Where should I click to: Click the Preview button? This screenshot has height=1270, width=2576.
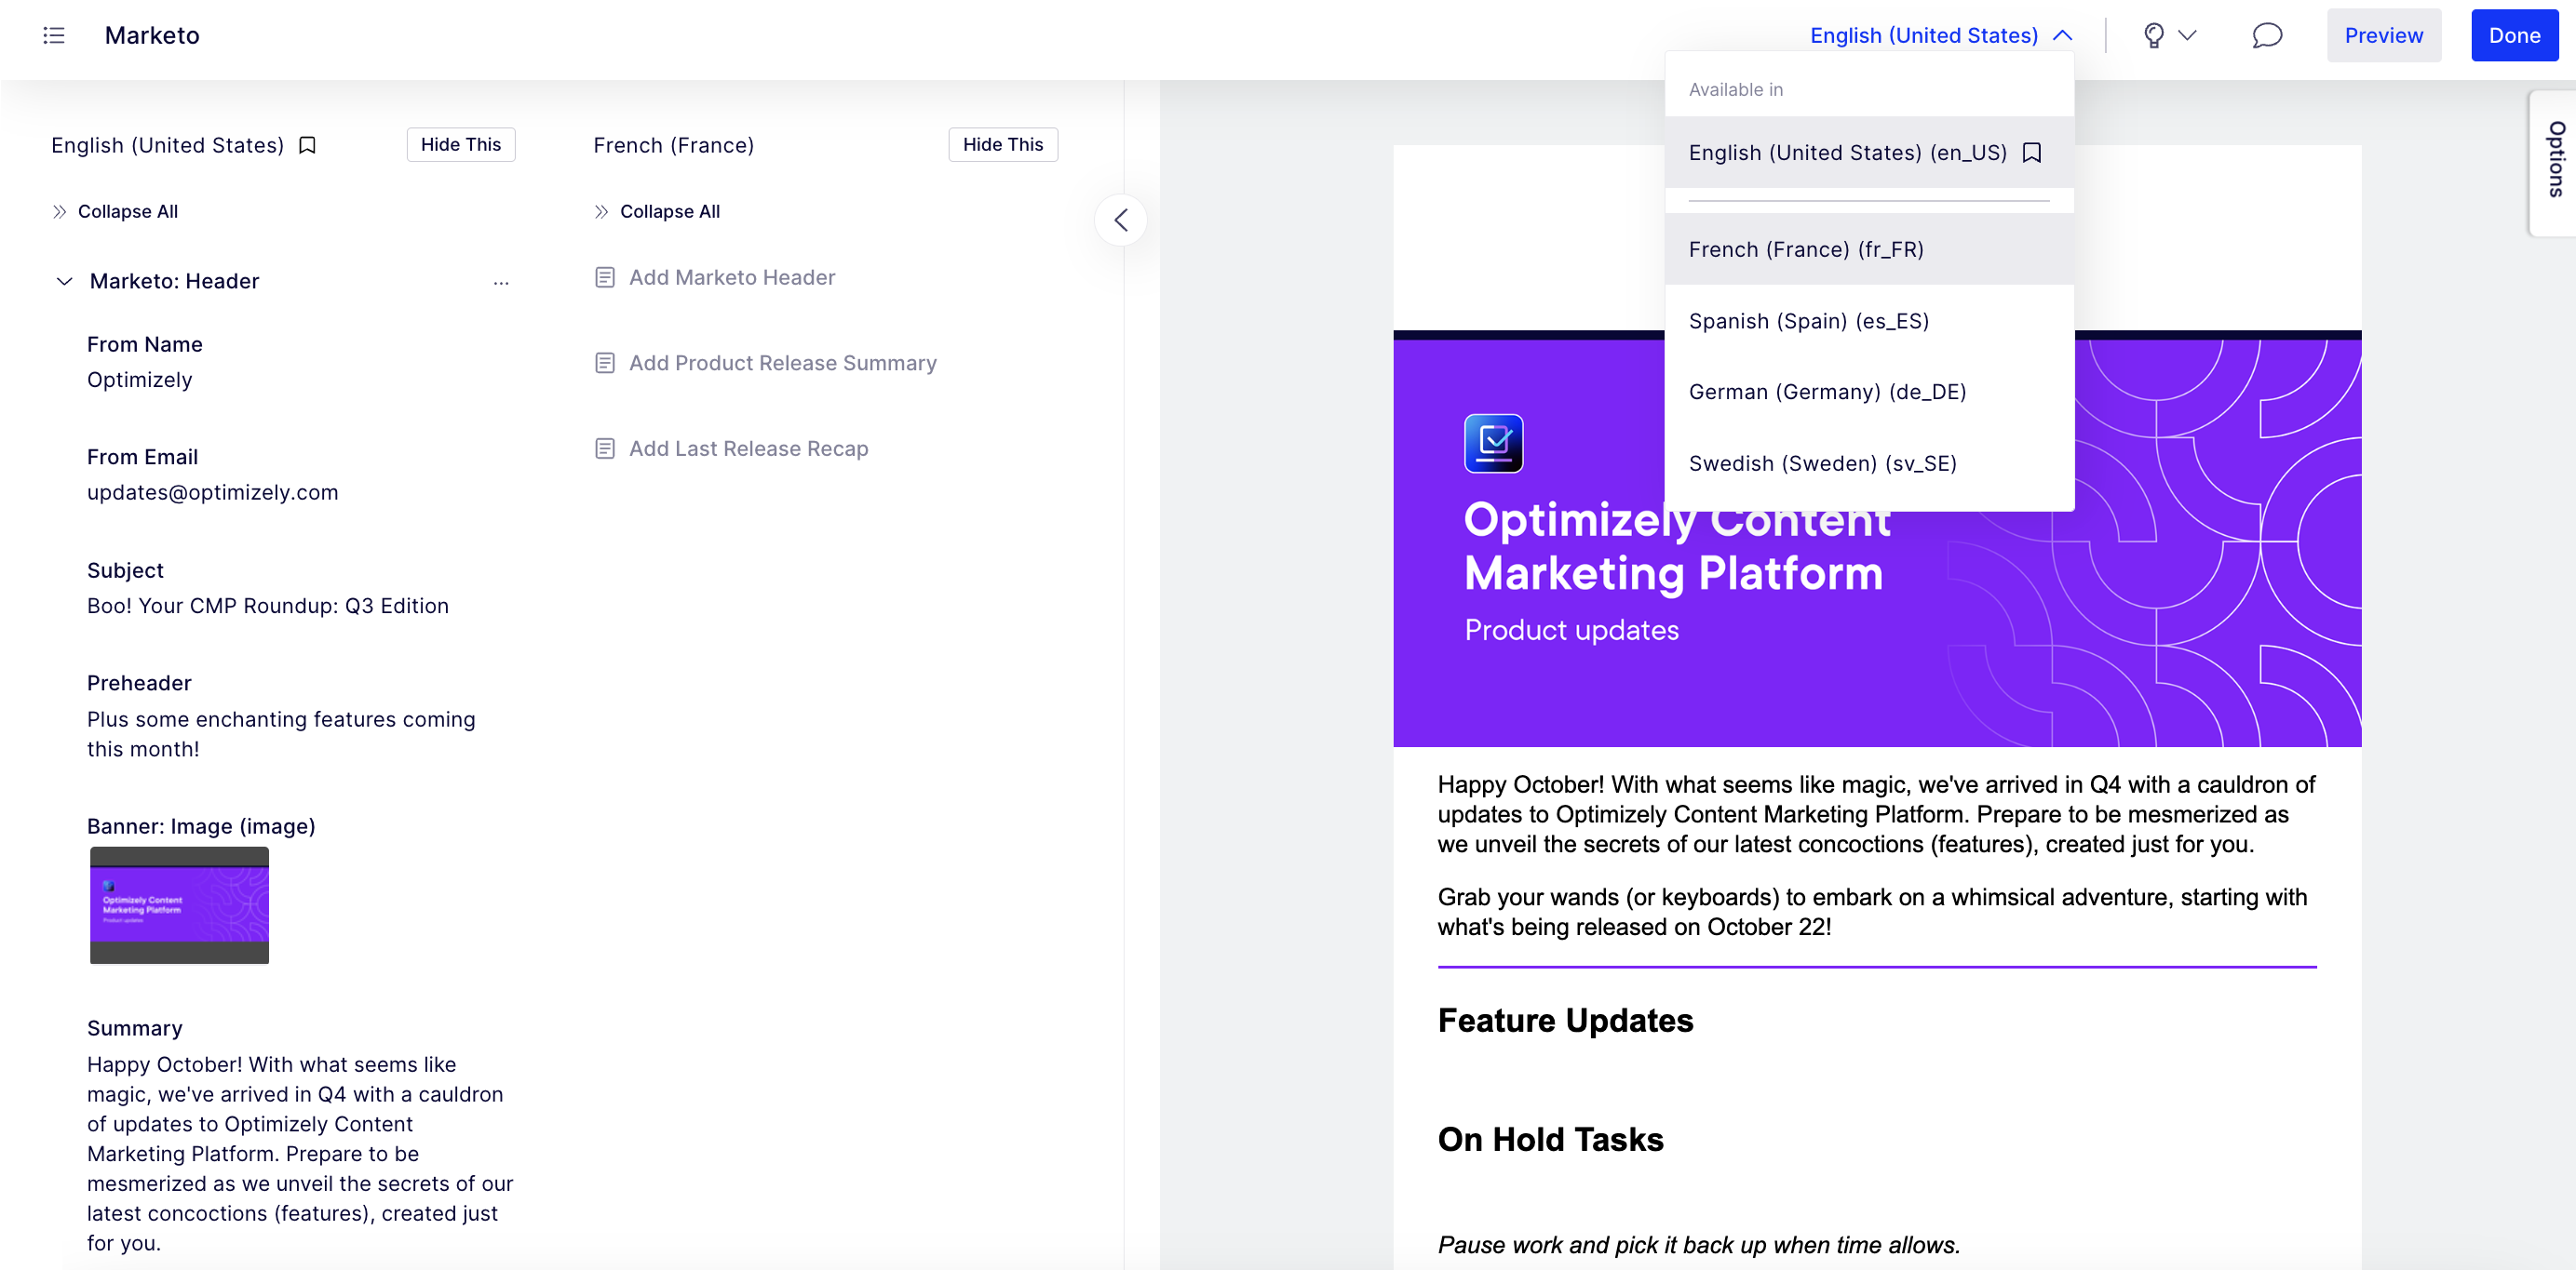tap(2383, 36)
